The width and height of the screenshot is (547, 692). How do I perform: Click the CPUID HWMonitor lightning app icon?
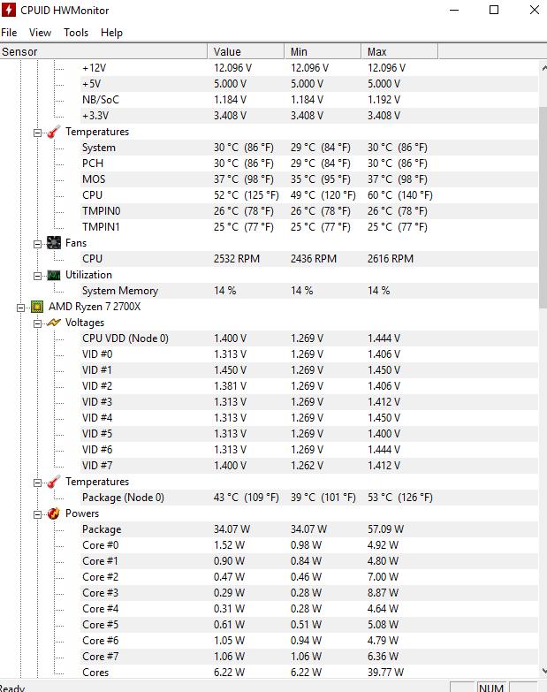coord(11,11)
